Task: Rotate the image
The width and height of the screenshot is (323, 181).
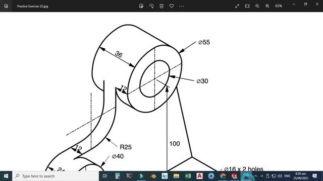Action: click(x=151, y=6)
